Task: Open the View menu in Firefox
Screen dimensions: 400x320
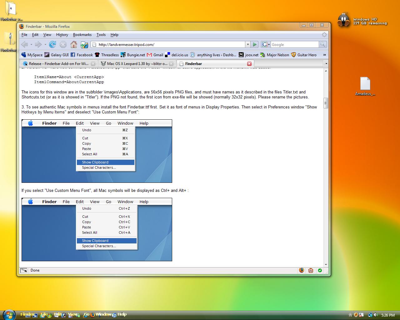Action: (47, 35)
